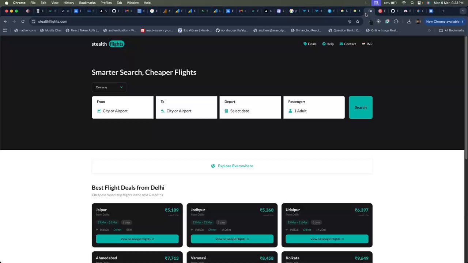
Task: Open the Chrome downloads icon
Action: tap(409, 22)
